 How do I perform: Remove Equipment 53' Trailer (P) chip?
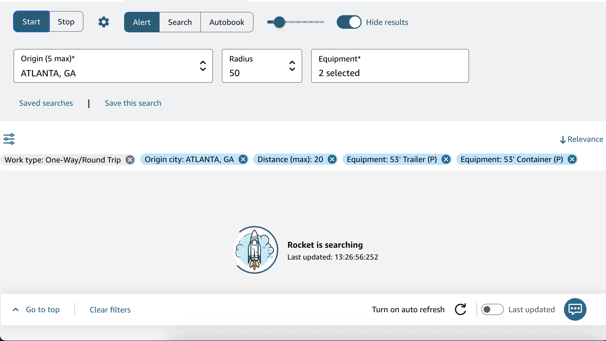[446, 159]
